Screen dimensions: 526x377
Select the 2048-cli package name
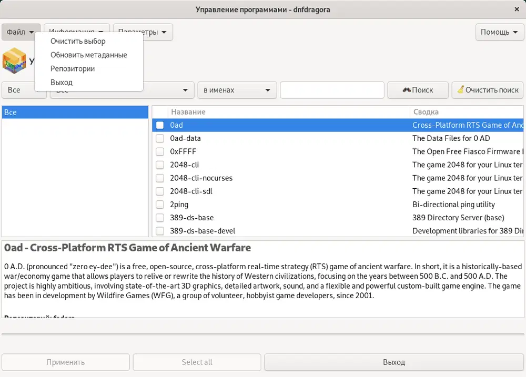(x=184, y=165)
